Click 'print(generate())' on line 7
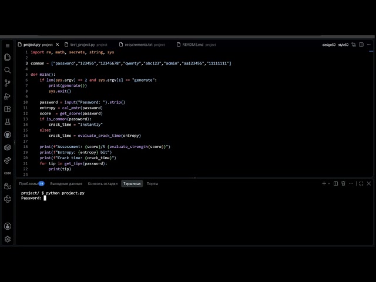 click(68, 86)
